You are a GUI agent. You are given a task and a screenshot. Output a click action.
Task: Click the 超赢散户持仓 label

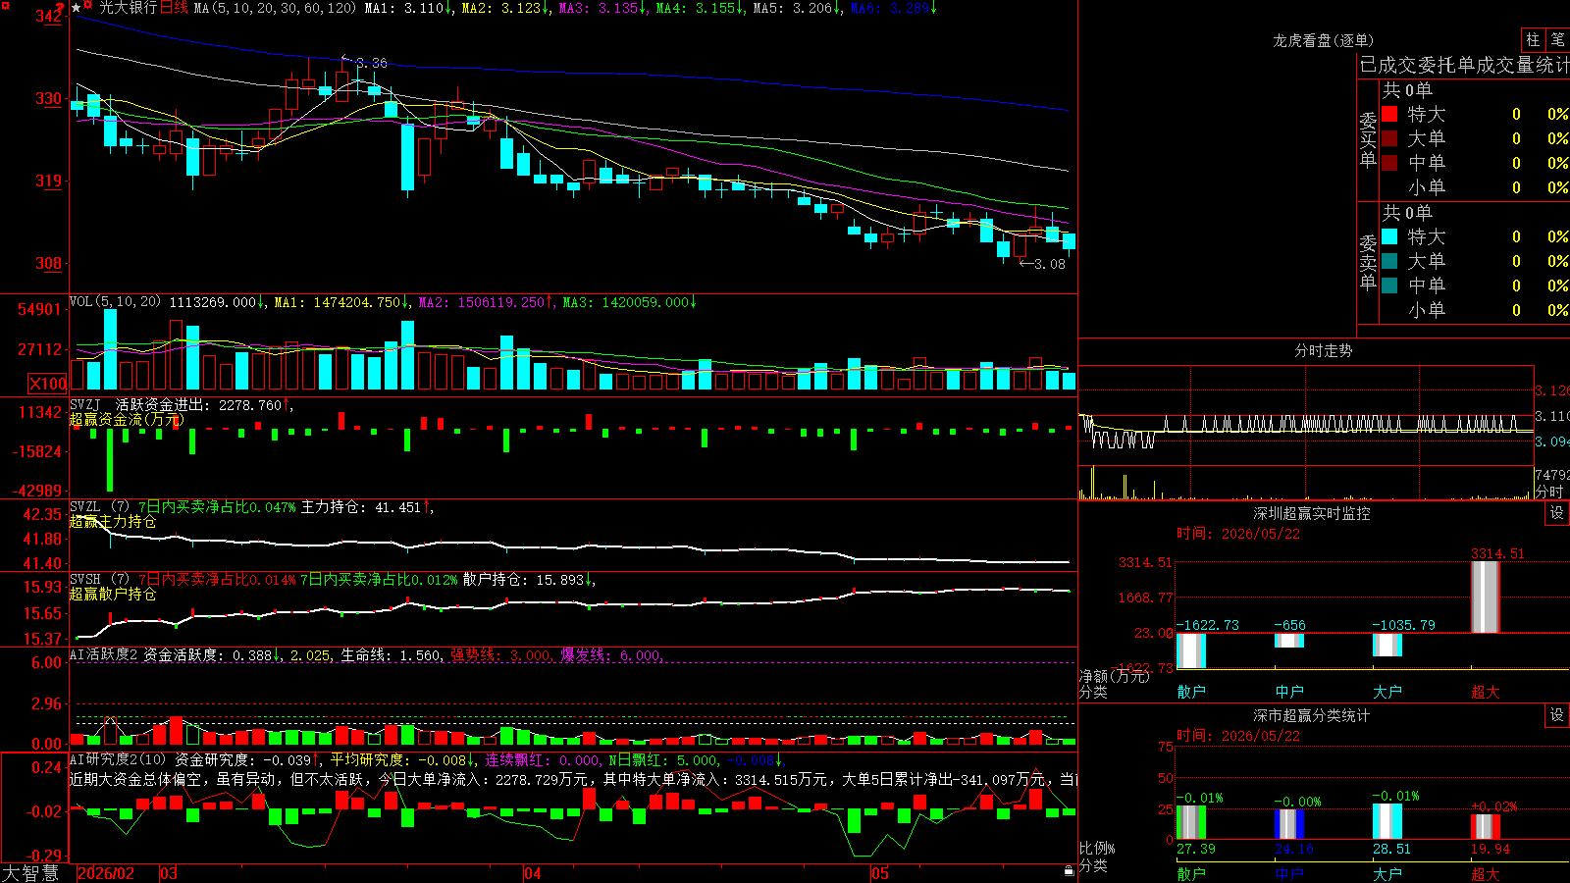pyautogui.click(x=113, y=595)
